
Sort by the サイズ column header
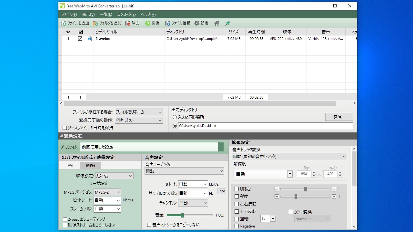click(x=234, y=32)
